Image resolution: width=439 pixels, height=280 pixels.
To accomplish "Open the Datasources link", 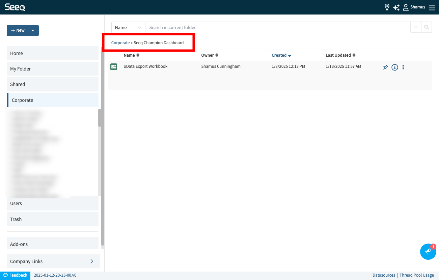I will tap(384, 275).
